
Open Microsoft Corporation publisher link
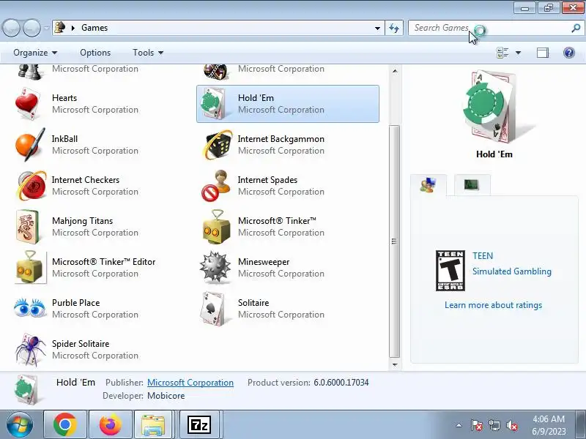pyautogui.click(x=190, y=383)
